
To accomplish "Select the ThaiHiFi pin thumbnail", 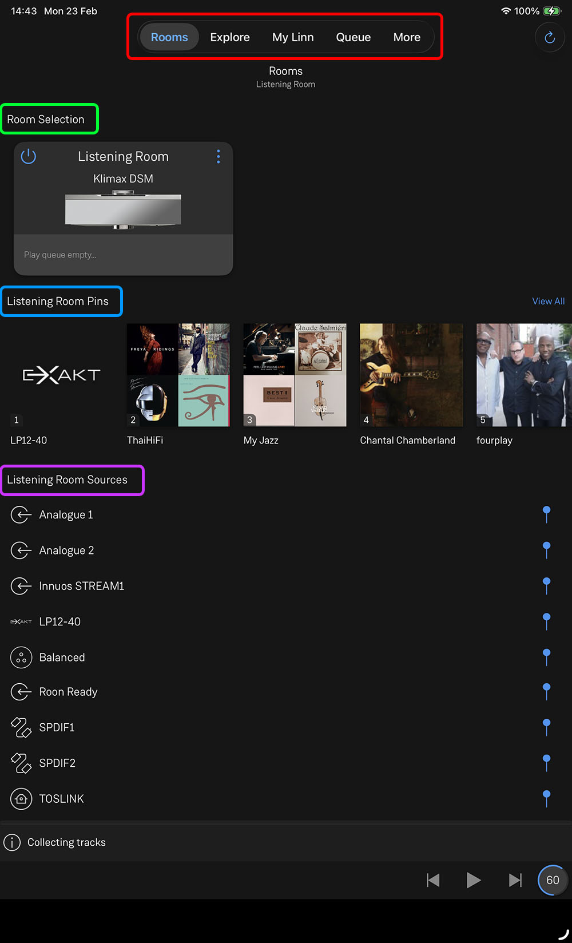I will 178,375.
